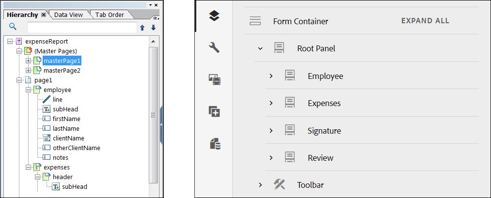Viewport: 491px width, 198px height.
Task: Select the clientName tree item
Action: pyautogui.click(x=68, y=138)
